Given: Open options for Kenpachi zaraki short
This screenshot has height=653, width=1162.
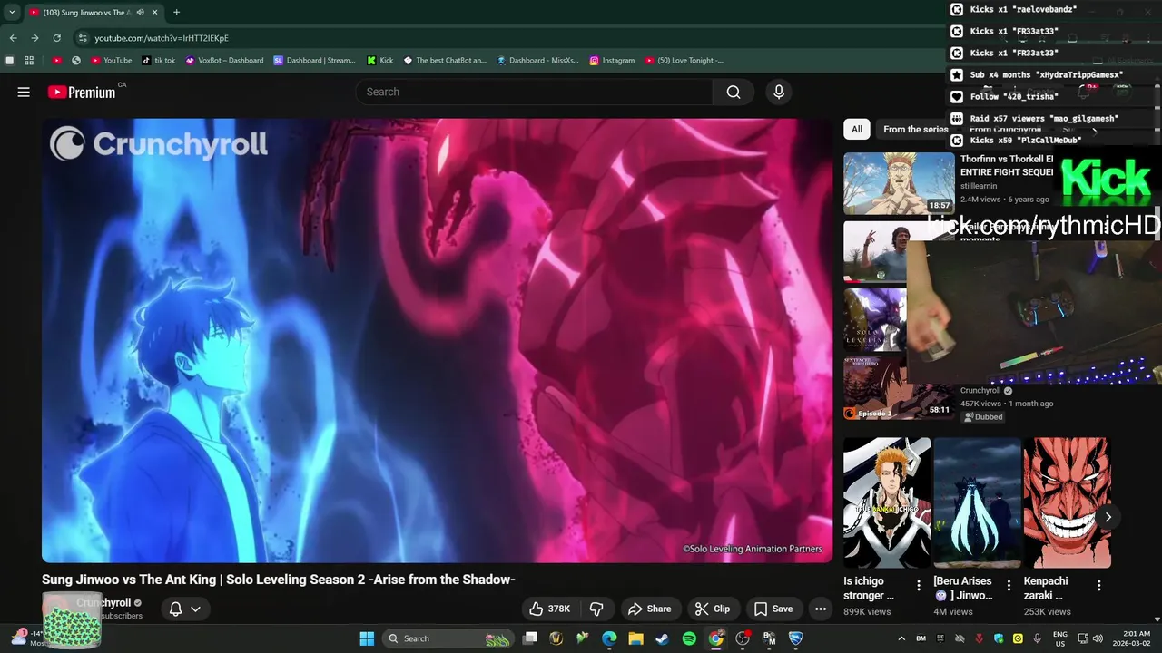Looking at the screenshot, I should click(1098, 586).
